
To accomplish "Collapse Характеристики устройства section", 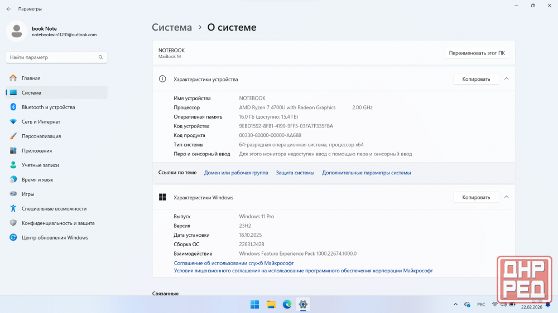I will [x=506, y=79].
